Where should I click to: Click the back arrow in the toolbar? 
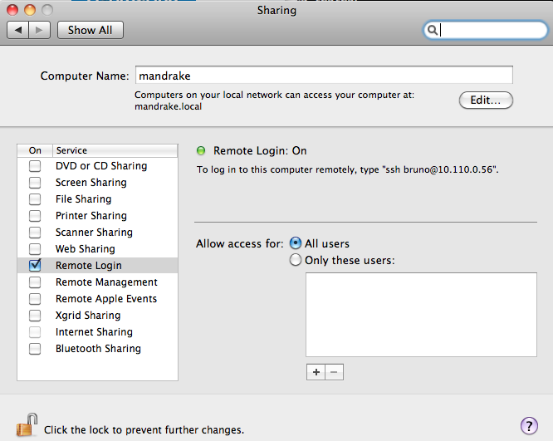(17, 30)
